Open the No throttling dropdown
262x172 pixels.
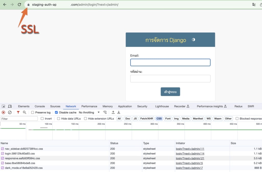89,112
